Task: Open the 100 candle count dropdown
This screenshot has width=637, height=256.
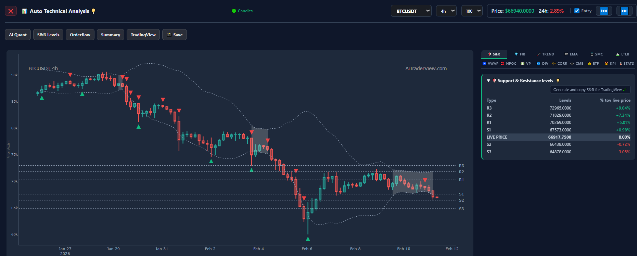Action: coord(472,11)
